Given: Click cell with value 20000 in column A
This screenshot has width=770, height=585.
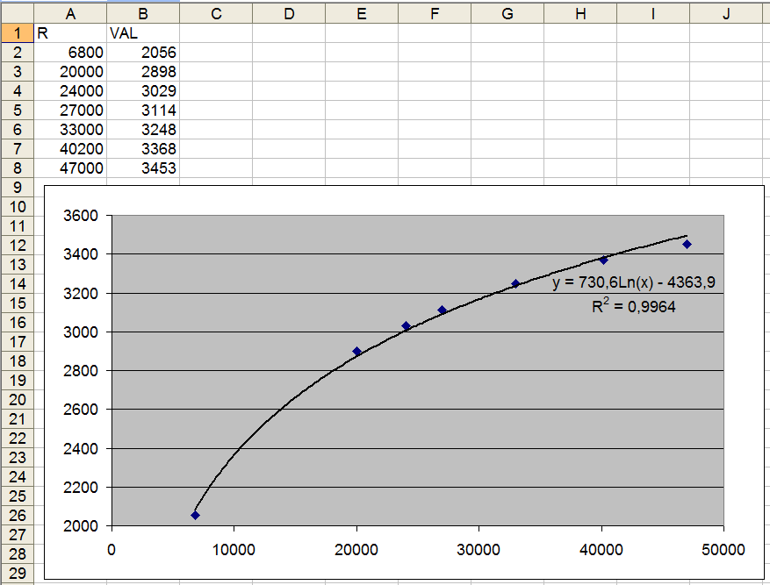Looking at the screenshot, I should point(70,72).
